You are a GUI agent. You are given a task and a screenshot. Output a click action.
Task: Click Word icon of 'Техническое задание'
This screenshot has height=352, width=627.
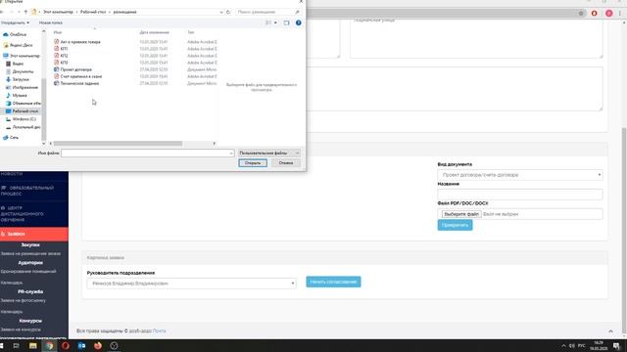click(x=57, y=83)
